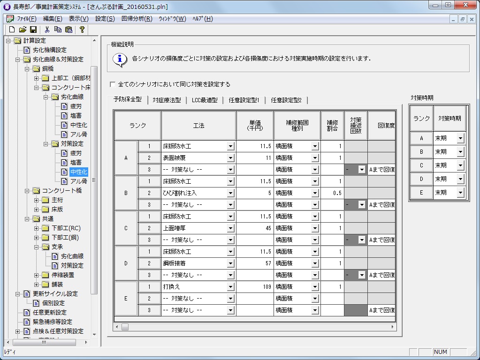Image resolution: width=480 pixels, height=360 pixels.
Task: Click the Save floppy disk icon
Action: [x=33, y=30]
